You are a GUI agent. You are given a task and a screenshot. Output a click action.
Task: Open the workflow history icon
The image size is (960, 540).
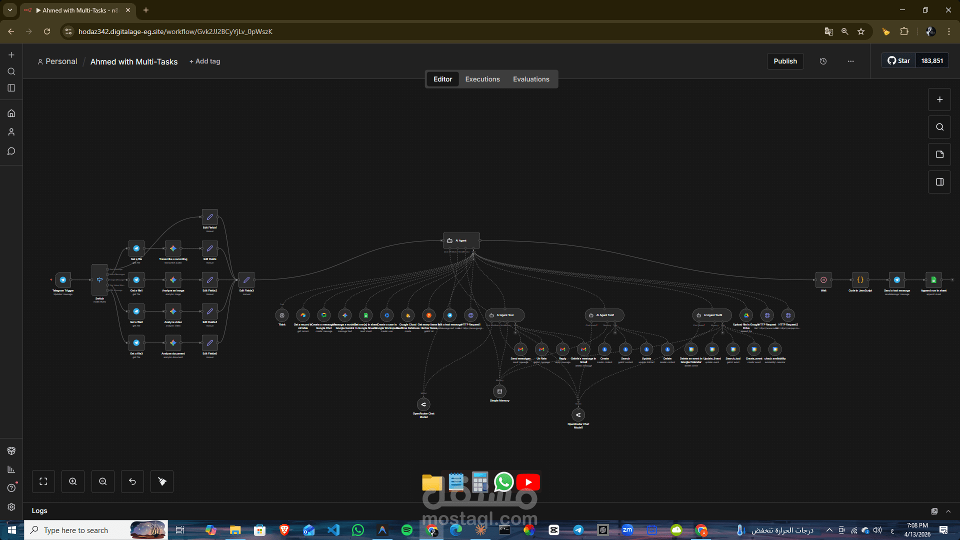(823, 61)
